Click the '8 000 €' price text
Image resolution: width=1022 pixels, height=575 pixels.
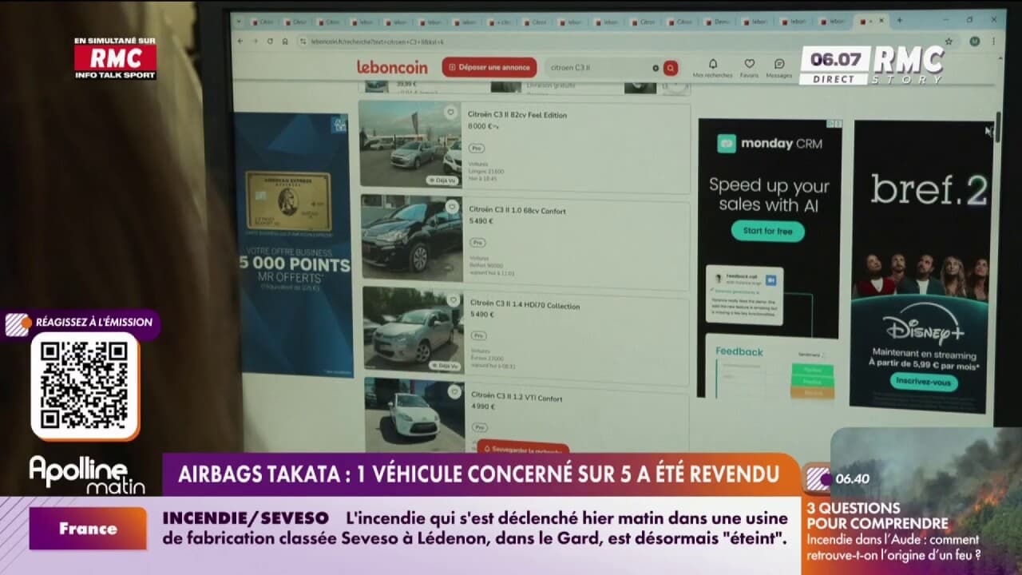coord(482,126)
